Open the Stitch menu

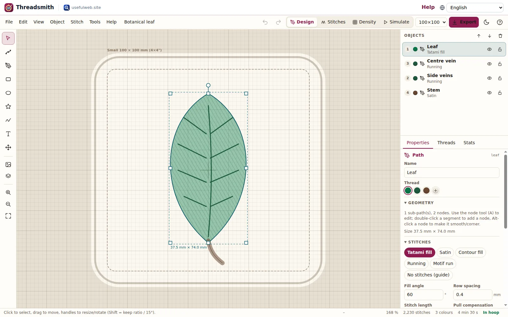[77, 22]
